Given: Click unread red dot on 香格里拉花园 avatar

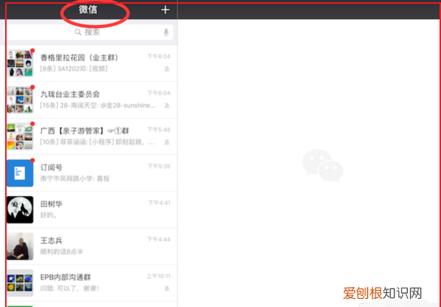Looking at the screenshot, I should (32, 51).
